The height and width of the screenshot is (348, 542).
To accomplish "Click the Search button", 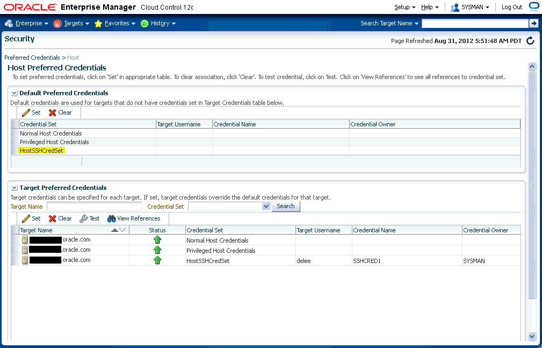I will pos(286,207).
